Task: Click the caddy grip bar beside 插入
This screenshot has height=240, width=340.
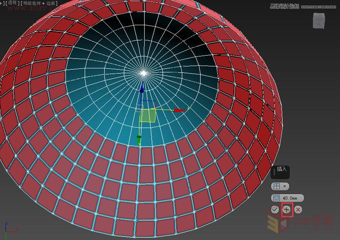Action: (273, 172)
